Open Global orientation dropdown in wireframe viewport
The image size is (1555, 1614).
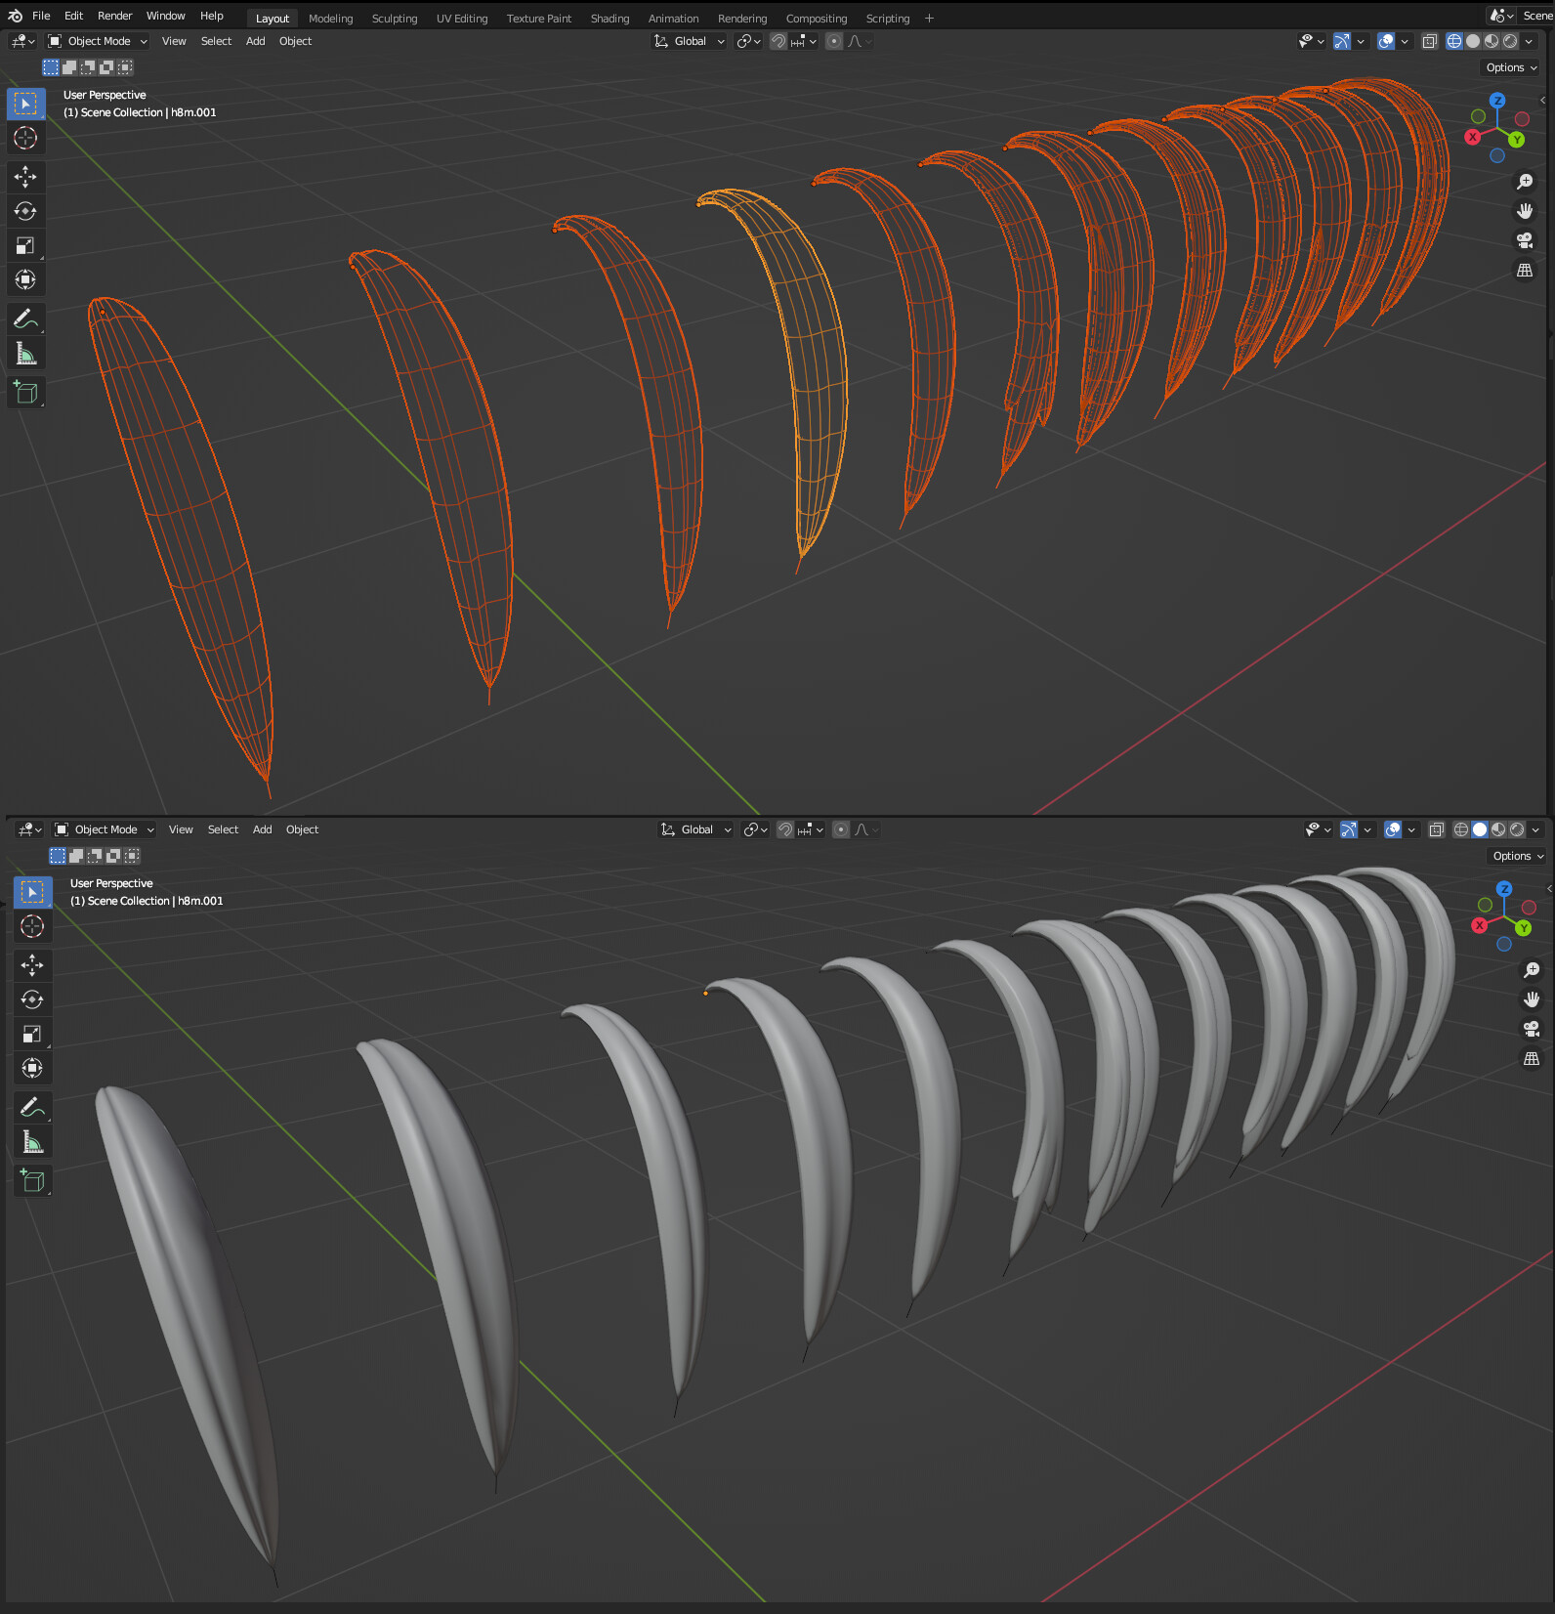tap(690, 41)
